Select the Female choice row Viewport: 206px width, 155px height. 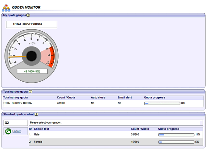point(38,142)
